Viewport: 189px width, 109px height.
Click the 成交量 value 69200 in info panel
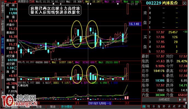pos(12,60)
